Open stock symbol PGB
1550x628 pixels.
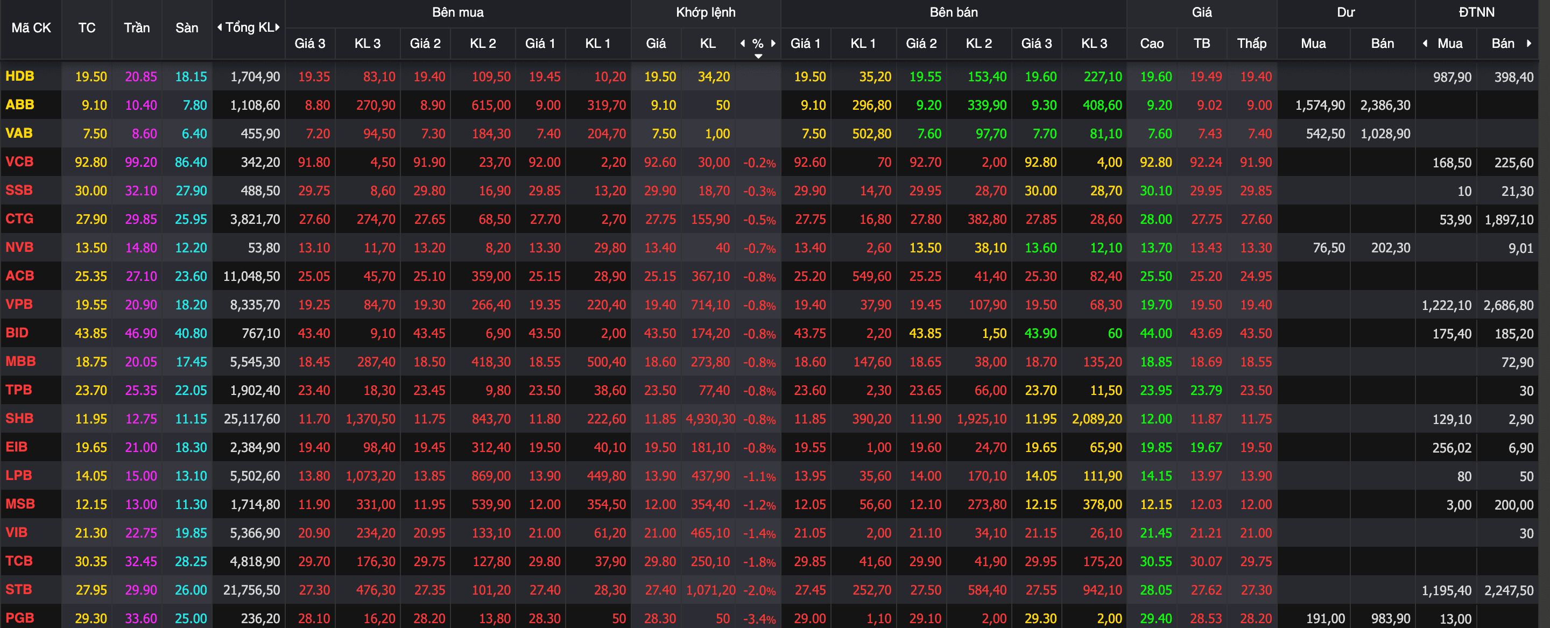[19, 618]
